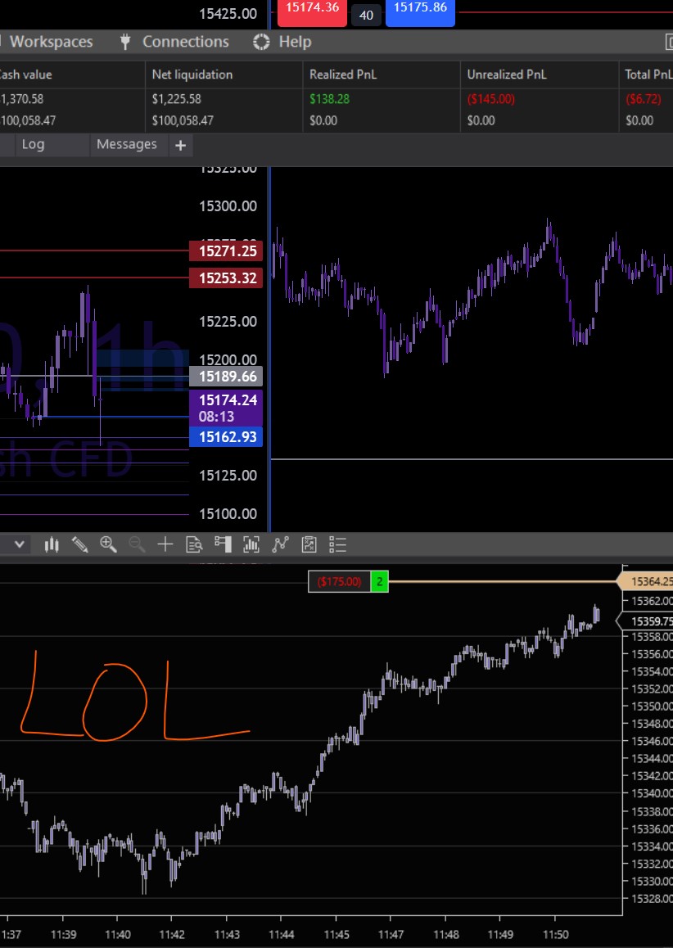The image size is (673, 948).
Task: Click the blue buy price button 15175.86
Action: pos(420,12)
